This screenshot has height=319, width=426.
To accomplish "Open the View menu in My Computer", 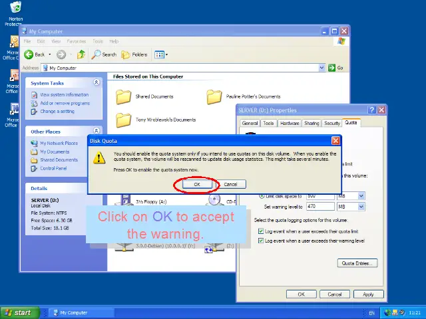I will point(56,41).
